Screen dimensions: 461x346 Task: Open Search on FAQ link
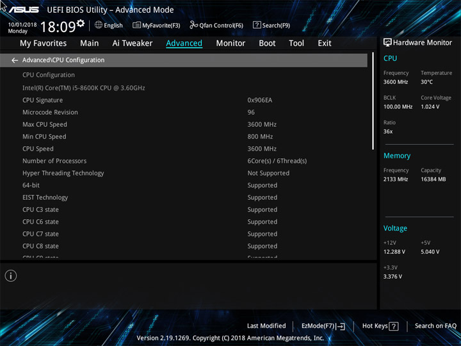(435, 326)
